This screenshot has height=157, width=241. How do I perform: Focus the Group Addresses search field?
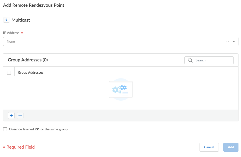click(x=212, y=60)
